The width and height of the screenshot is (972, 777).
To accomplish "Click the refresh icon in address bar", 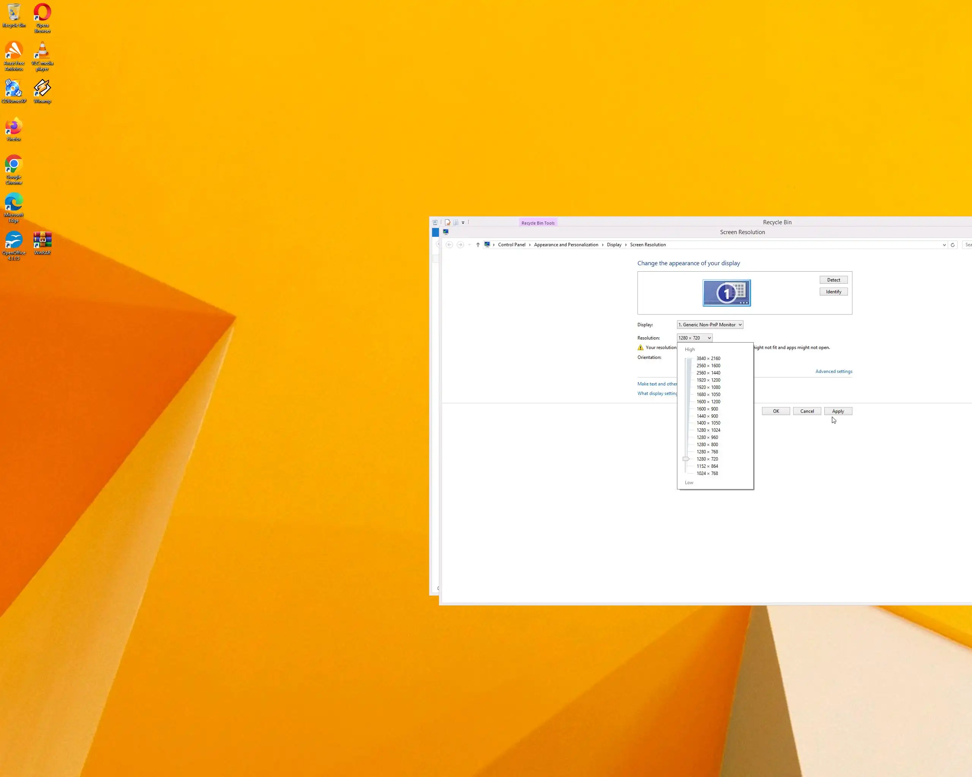I will [953, 245].
